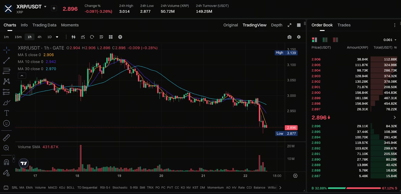
Task: Select the brush drawing tool
Action: [7, 102]
